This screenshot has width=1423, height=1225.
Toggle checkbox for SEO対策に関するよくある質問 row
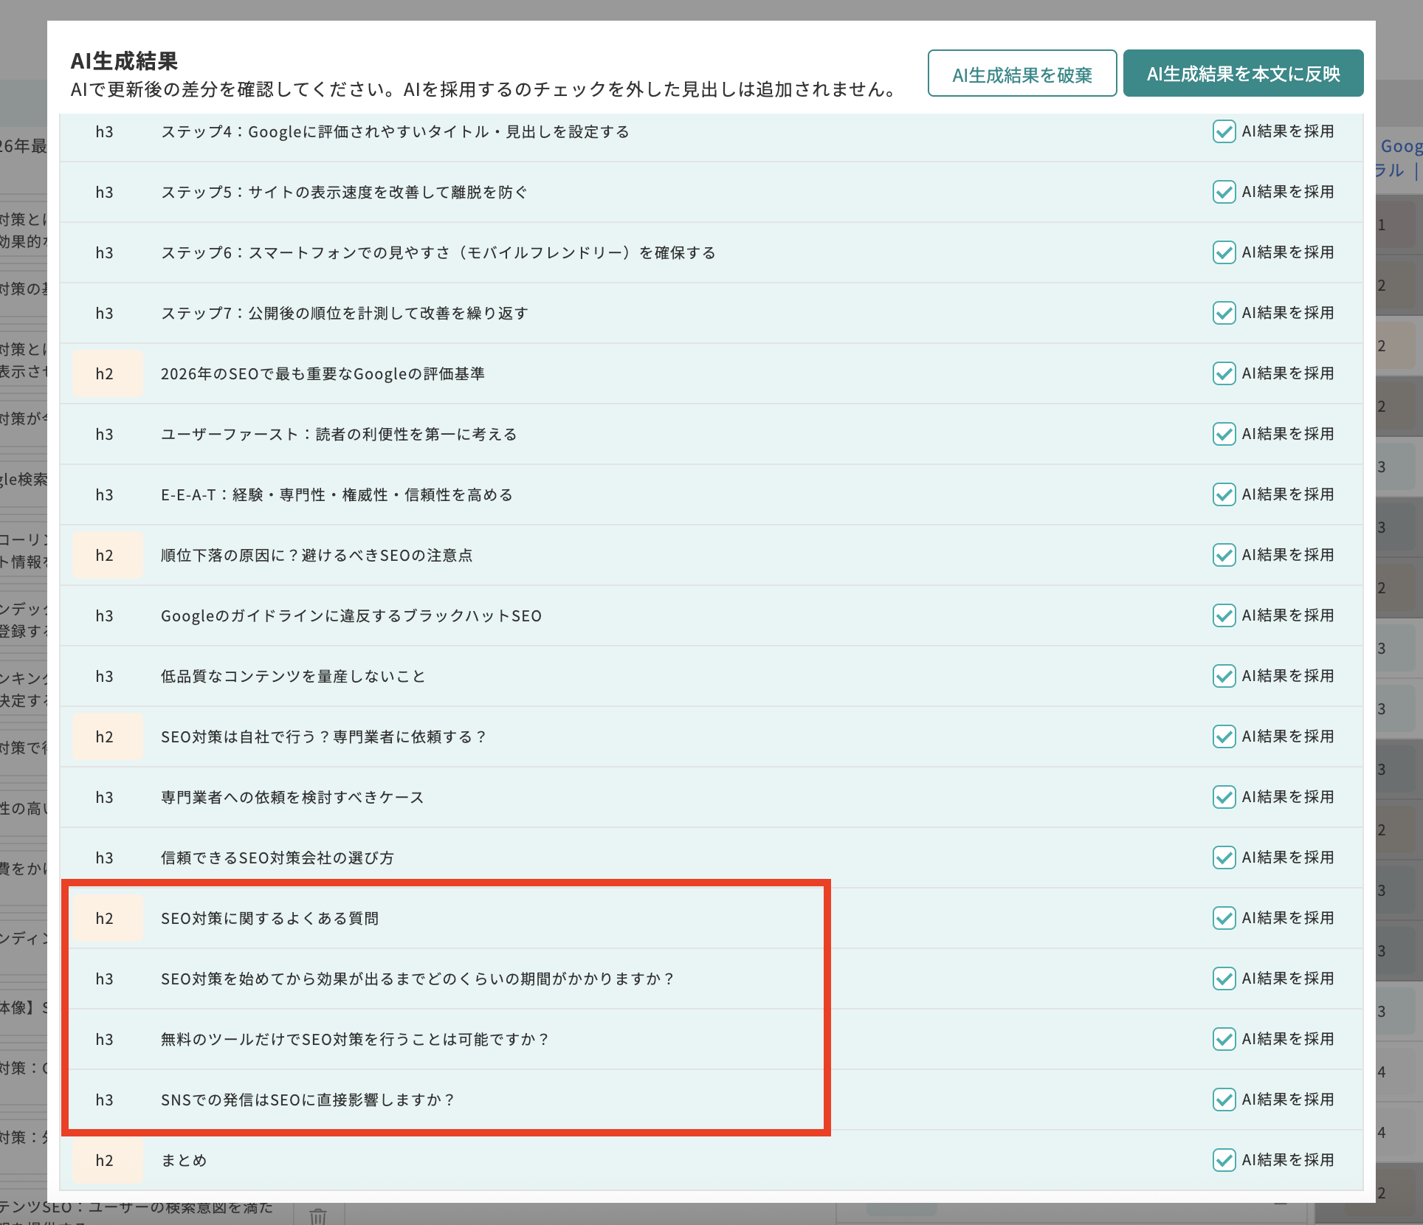point(1224,919)
